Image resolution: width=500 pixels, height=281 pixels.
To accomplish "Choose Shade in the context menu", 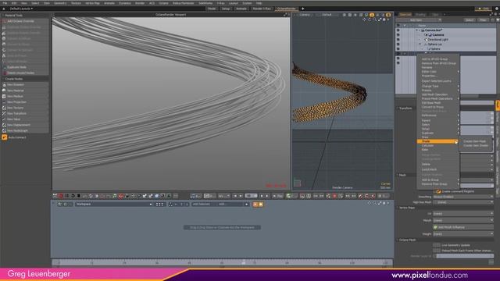I will (x=437, y=141).
